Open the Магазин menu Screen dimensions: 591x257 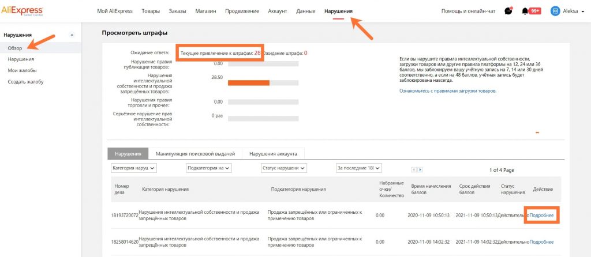coord(206,12)
